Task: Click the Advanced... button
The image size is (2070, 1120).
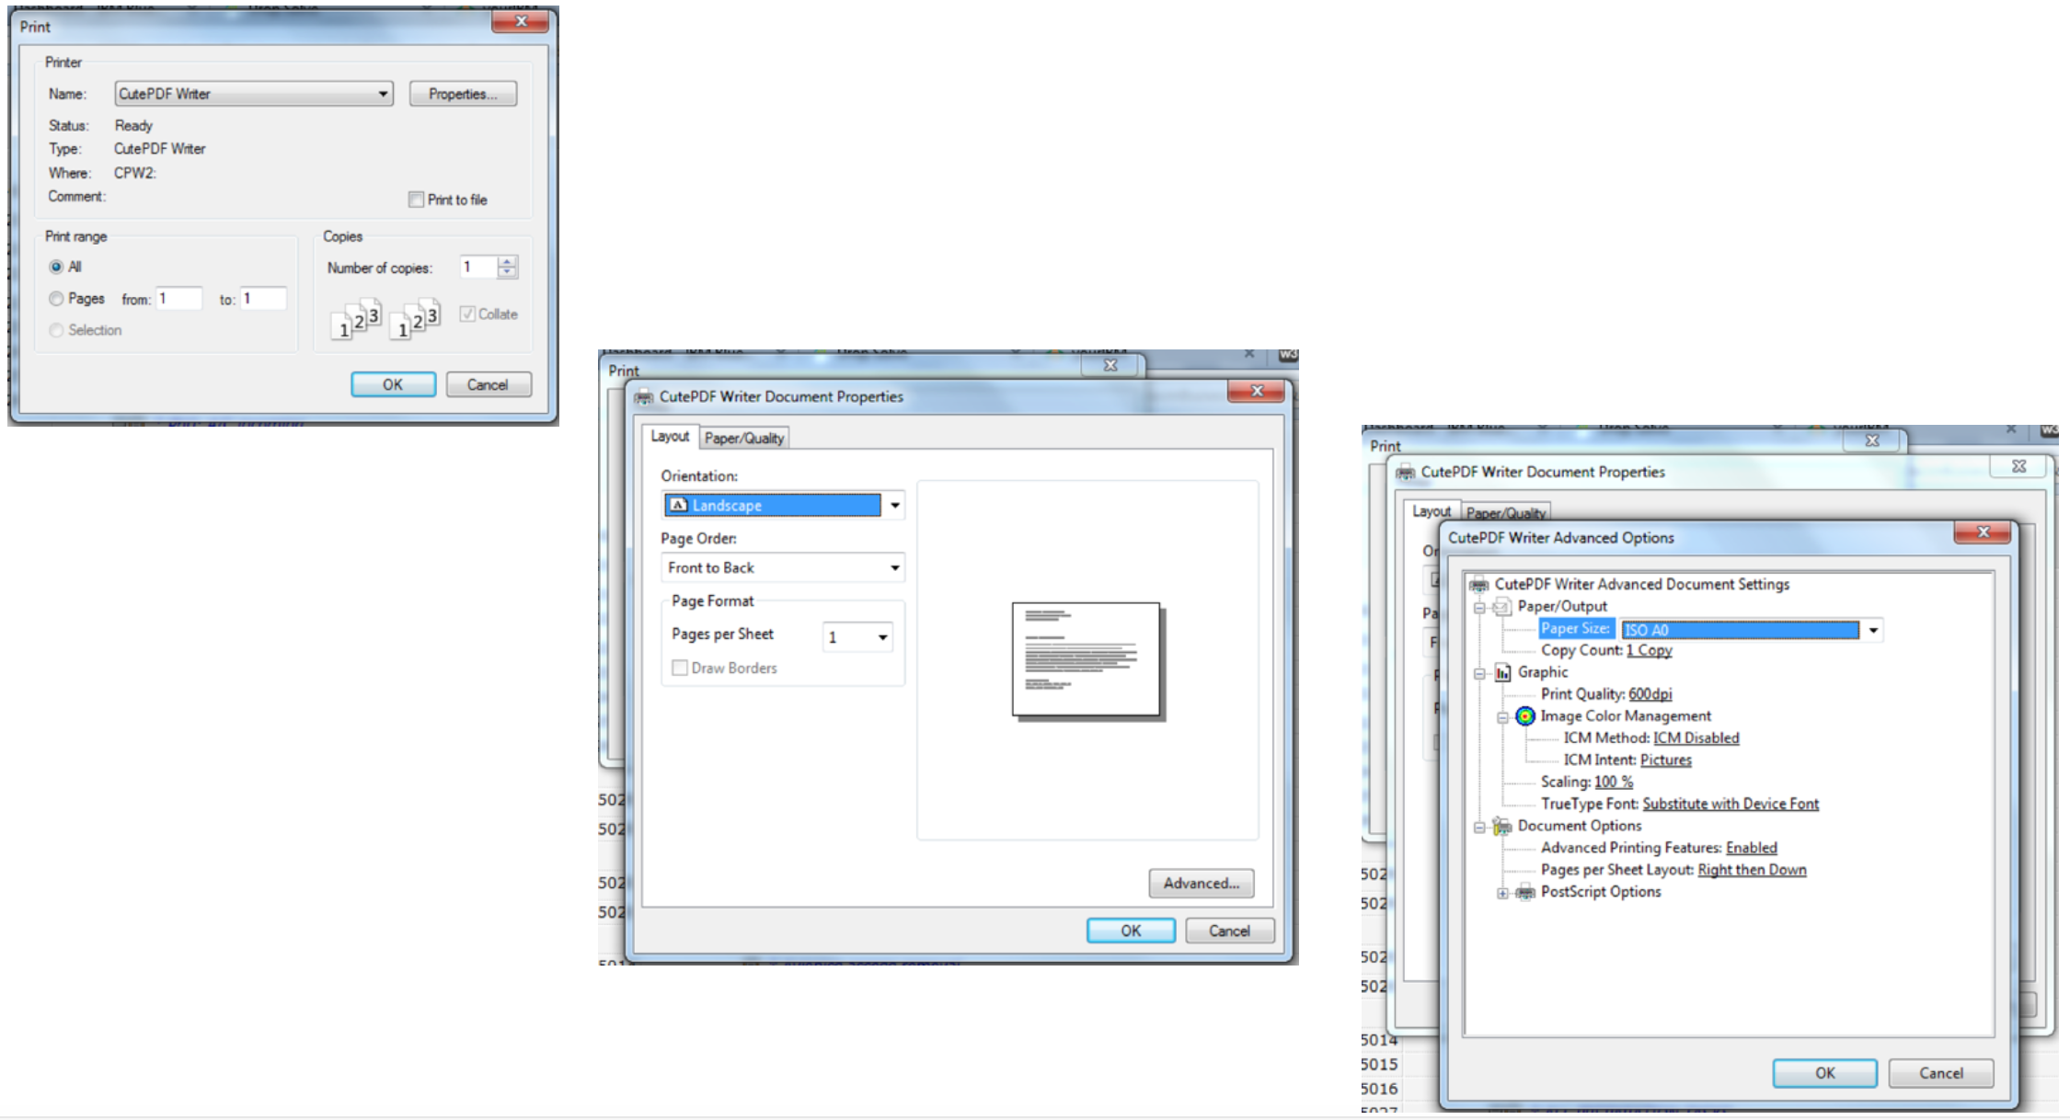Action: pyautogui.click(x=1201, y=883)
